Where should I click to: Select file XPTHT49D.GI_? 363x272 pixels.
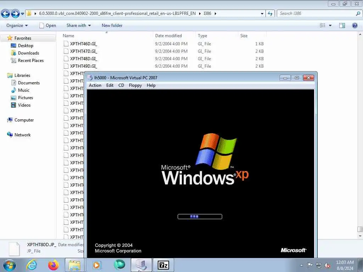[x=84, y=66]
